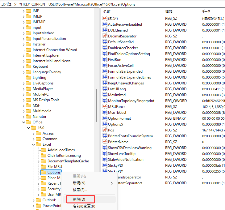This screenshot has height=210, width=225.
Task: Choose 削除(D) from the context menu
Action: 89,199
